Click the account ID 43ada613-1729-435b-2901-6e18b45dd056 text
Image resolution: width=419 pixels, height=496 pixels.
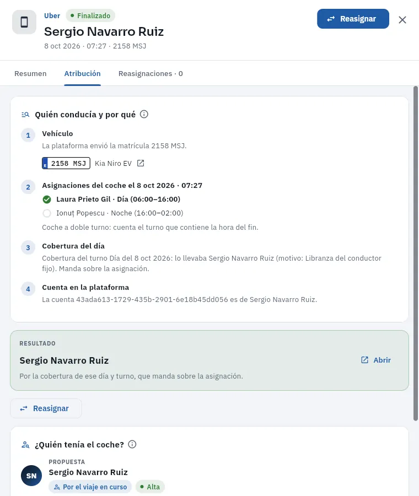(x=152, y=300)
